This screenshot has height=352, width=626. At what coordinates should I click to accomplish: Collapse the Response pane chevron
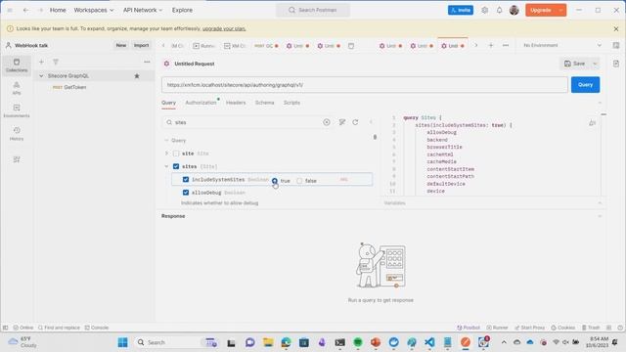tap(600, 216)
